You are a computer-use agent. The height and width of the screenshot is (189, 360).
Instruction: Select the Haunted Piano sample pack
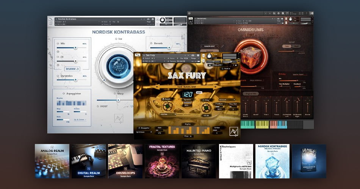199,161
